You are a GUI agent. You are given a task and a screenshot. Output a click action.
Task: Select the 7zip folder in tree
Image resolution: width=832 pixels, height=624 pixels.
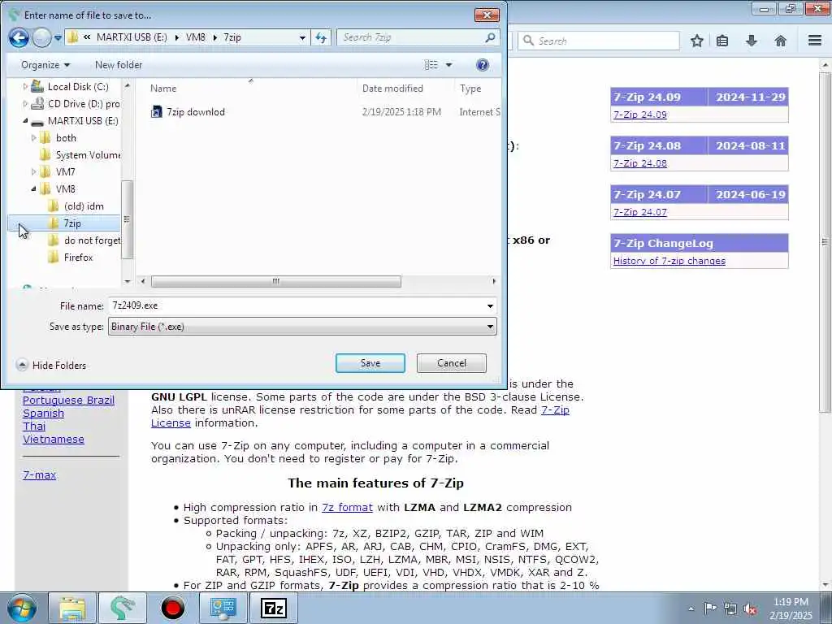point(72,223)
